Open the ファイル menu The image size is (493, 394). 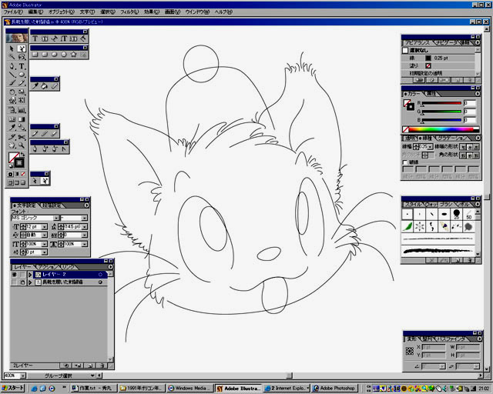13,12
